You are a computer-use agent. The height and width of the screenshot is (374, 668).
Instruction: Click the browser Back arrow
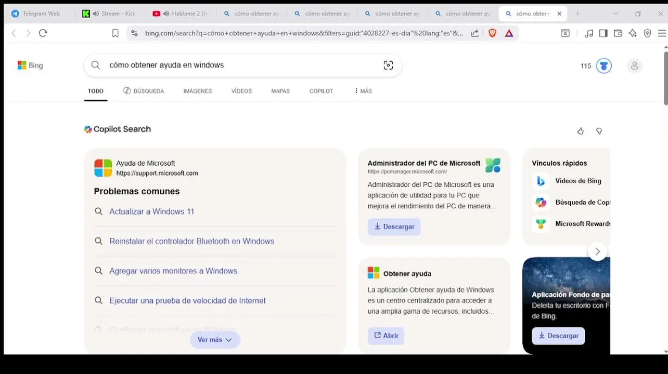(x=14, y=33)
